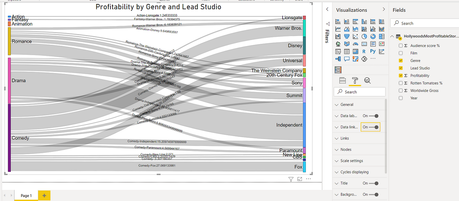
Task: Open focus mode for the Sankey visual
Action: point(299,179)
